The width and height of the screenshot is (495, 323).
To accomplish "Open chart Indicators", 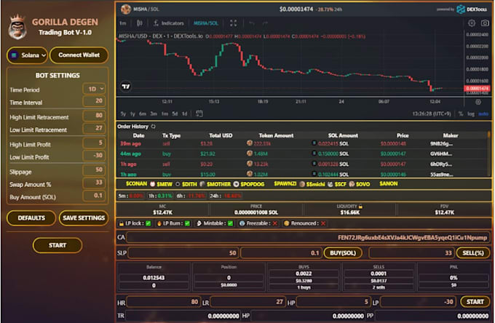I will [169, 23].
